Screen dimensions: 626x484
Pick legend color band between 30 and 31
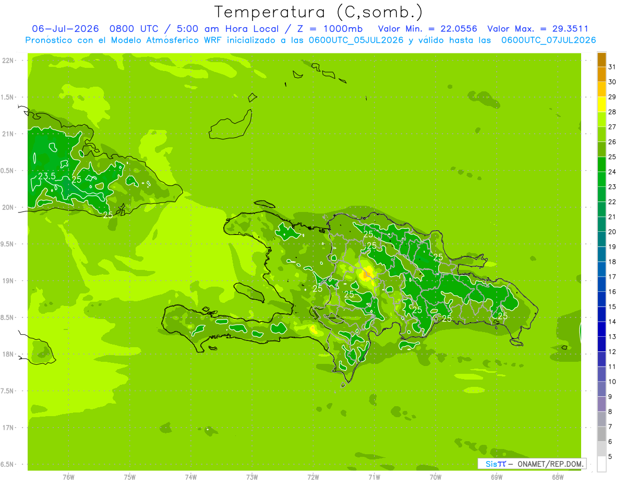click(x=601, y=74)
